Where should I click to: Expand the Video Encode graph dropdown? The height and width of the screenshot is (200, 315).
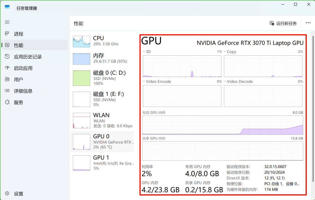point(144,82)
